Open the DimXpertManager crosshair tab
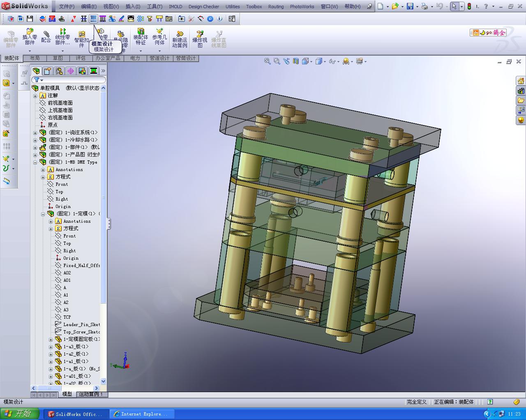Screen dimensions: 526x420 tap(71, 71)
